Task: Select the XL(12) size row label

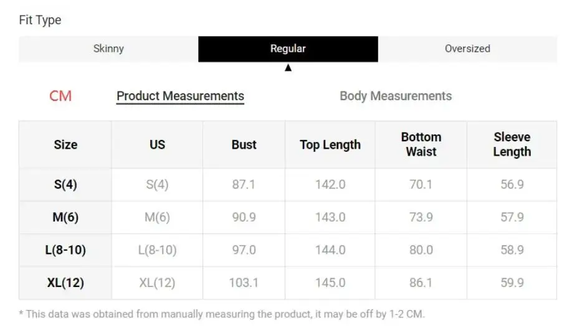Action: click(65, 283)
